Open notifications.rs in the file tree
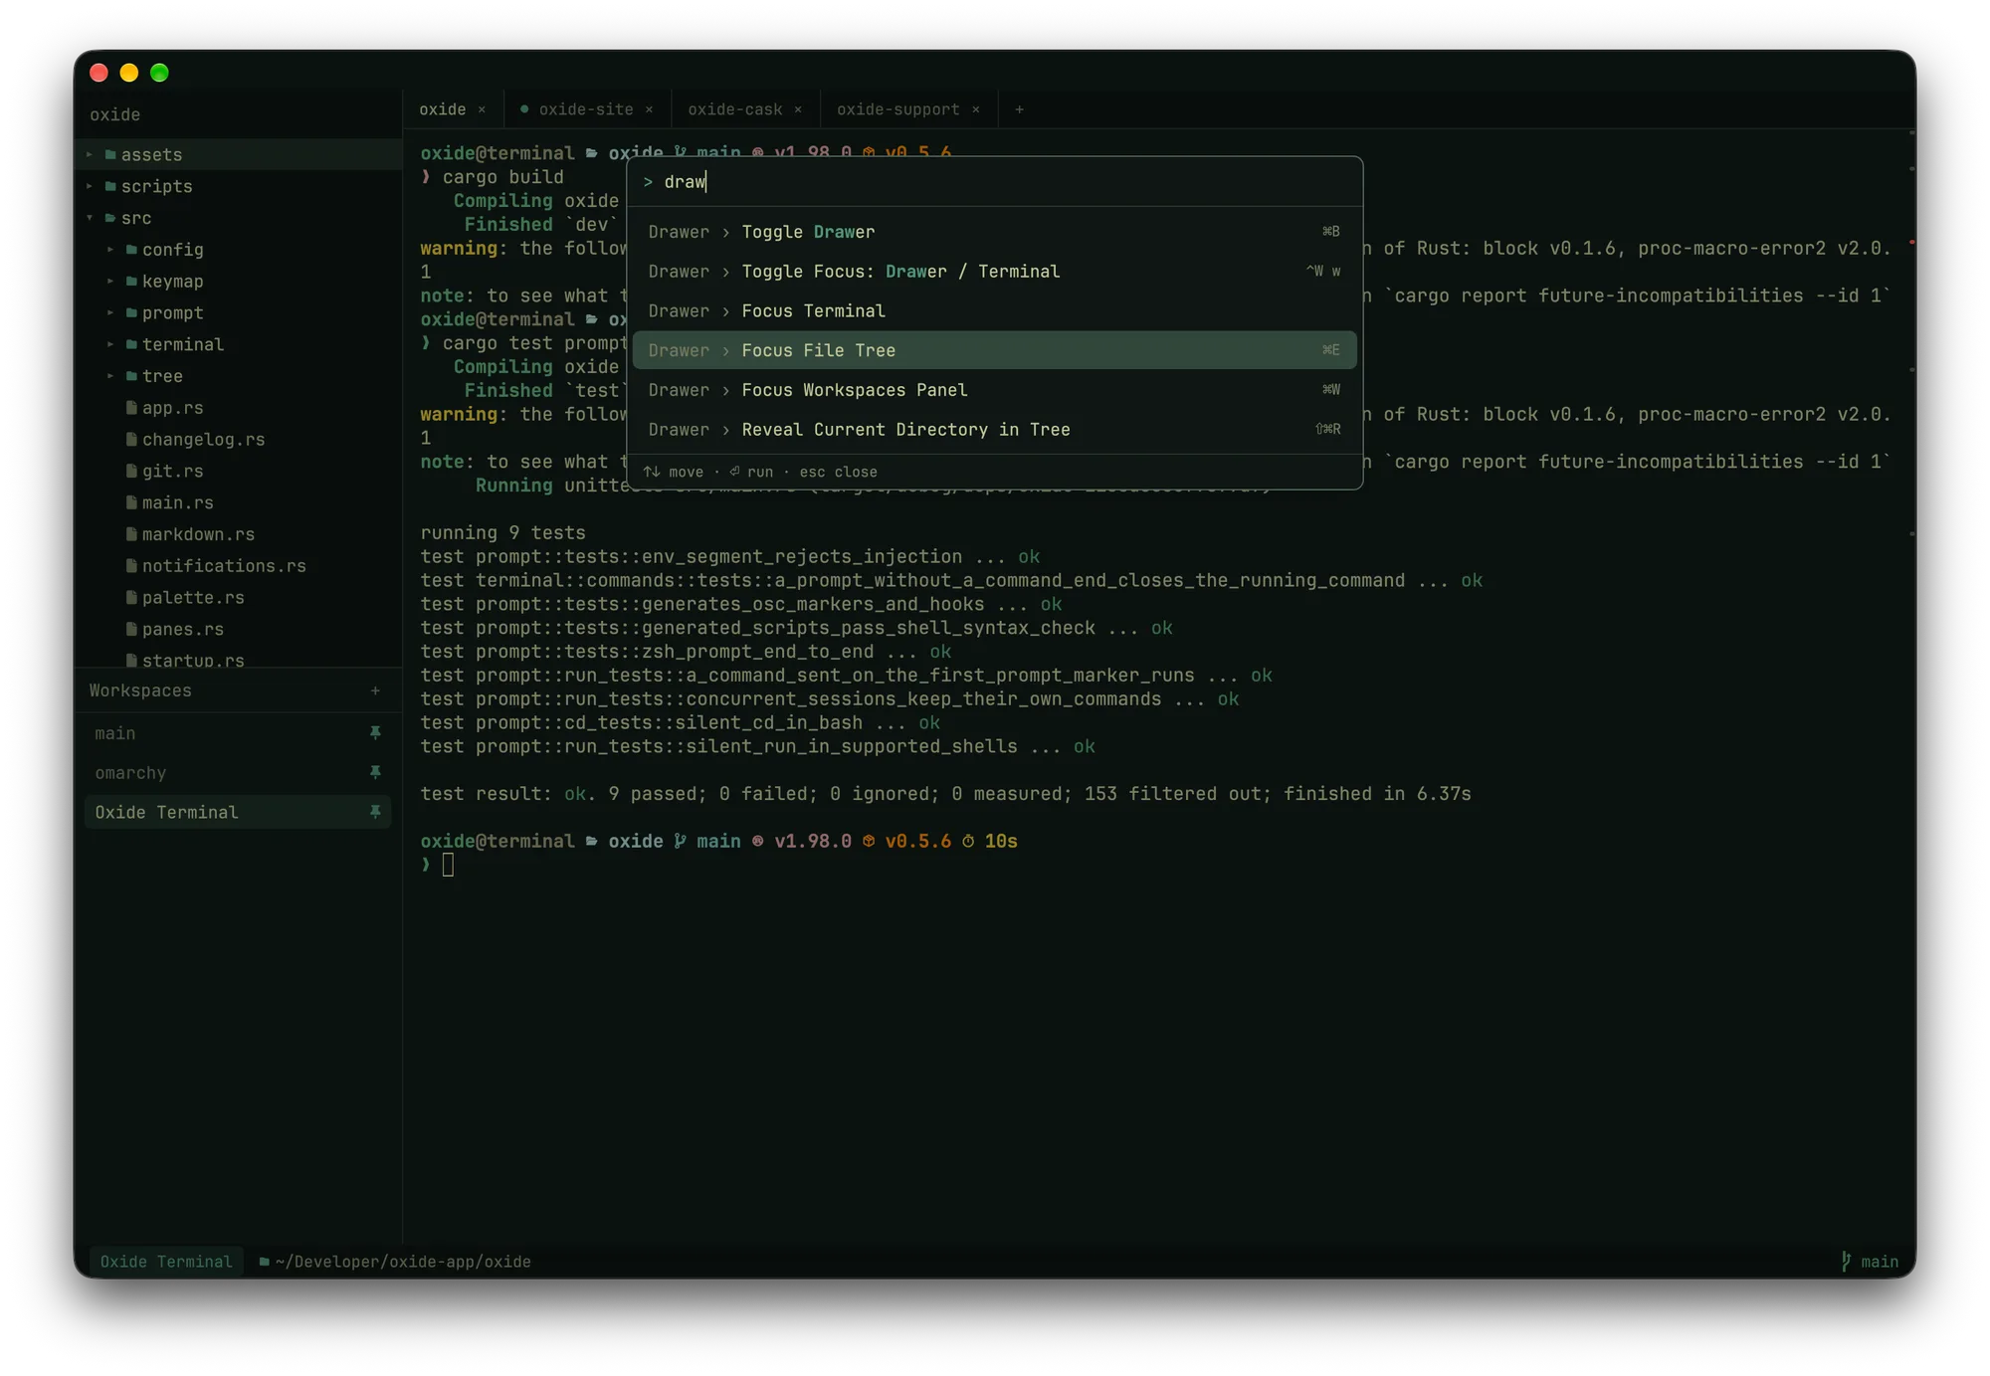 click(239, 566)
